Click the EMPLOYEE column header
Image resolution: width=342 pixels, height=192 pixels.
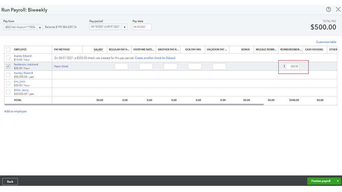pyautogui.click(x=20, y=50)
